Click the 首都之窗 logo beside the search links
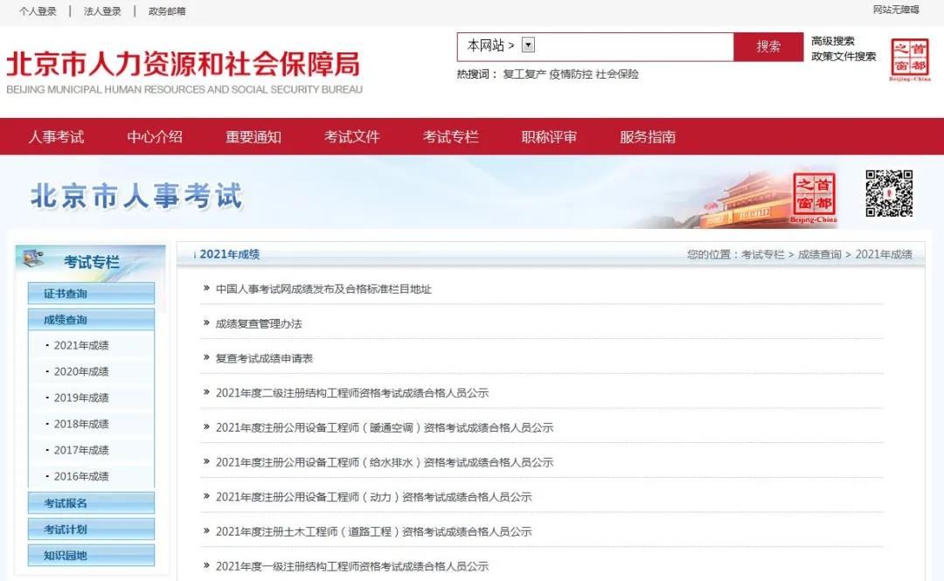 pos(910,59)
